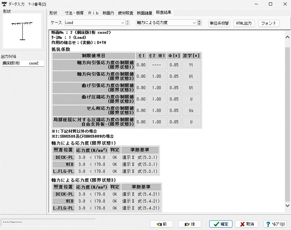Click the せん断応力度の制限値 row label
The width and height of the screenshot is (291, 230).
coord(94,110)
